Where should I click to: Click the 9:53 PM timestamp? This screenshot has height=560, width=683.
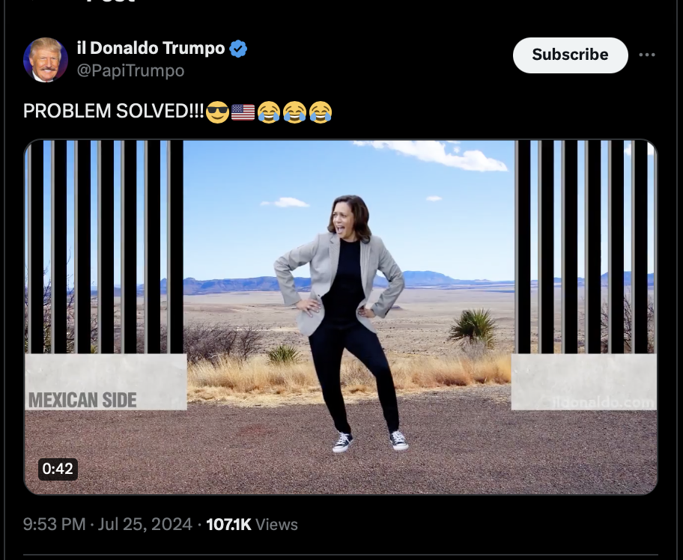tap(54, 524)
